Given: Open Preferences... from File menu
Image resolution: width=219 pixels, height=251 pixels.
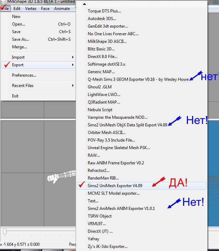Looking at the screenshot, I should pos(38,75).
